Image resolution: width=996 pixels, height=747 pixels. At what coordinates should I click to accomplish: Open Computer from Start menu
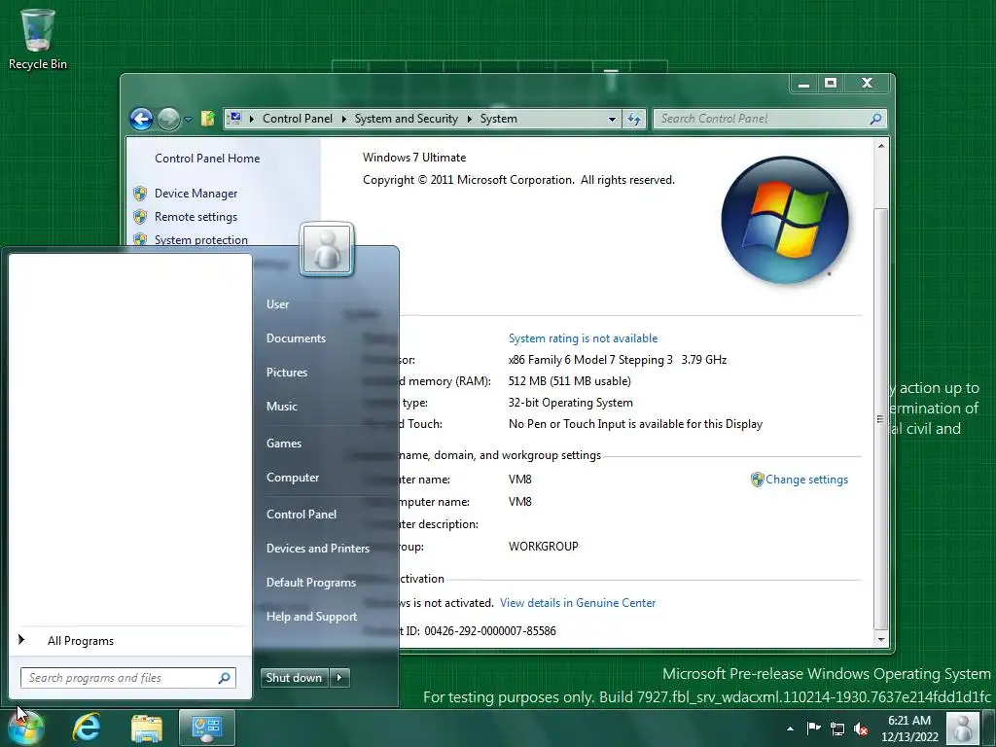[292, 478]
